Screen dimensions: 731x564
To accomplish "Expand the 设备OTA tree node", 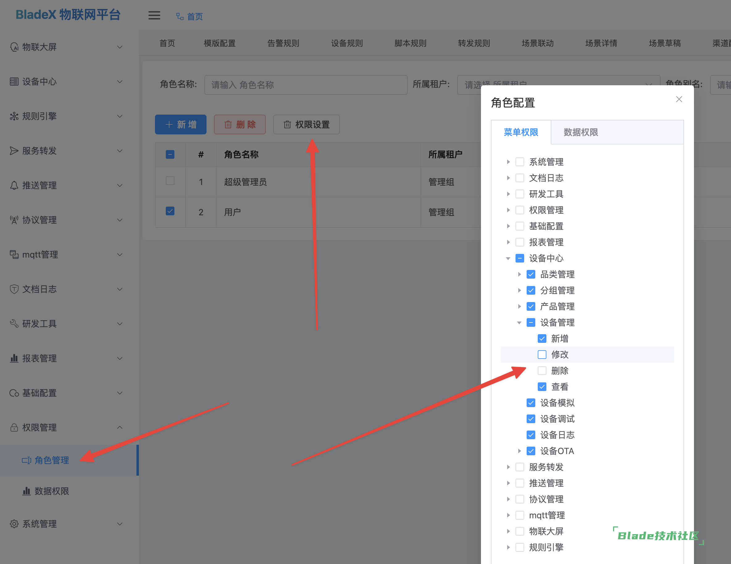I will pyautogui.click(x=519, y=451).
